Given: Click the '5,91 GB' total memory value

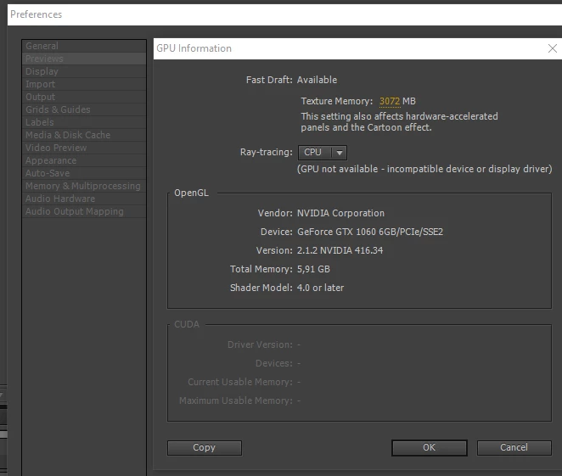Looking at the screenshot, I should coord(313,269).
